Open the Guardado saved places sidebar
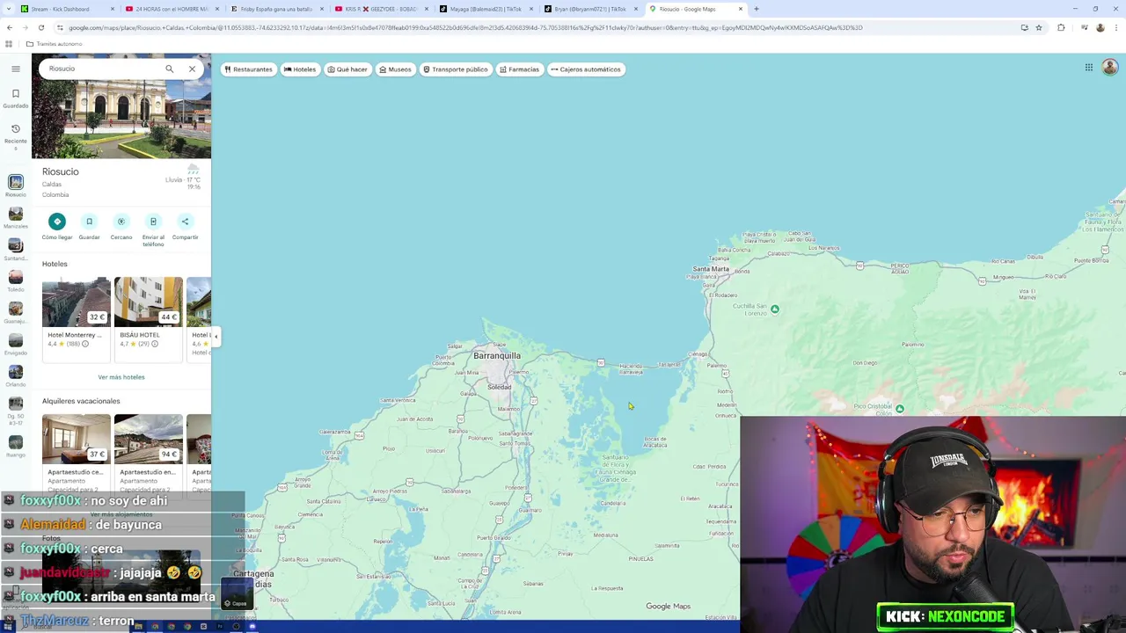Image resolution: width=1126 pixels, height=633 pixels. (15, 98)
